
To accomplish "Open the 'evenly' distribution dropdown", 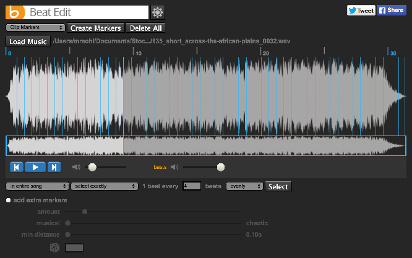I will [x=244, y=186].
